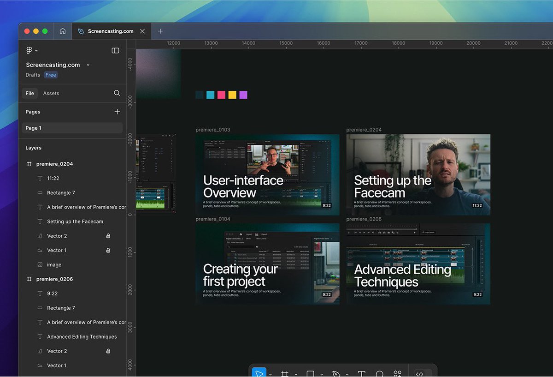This screenshot has height=377, width=553.
Task: Select the 9:22 text layer
Action: click(x=52, y=293)
